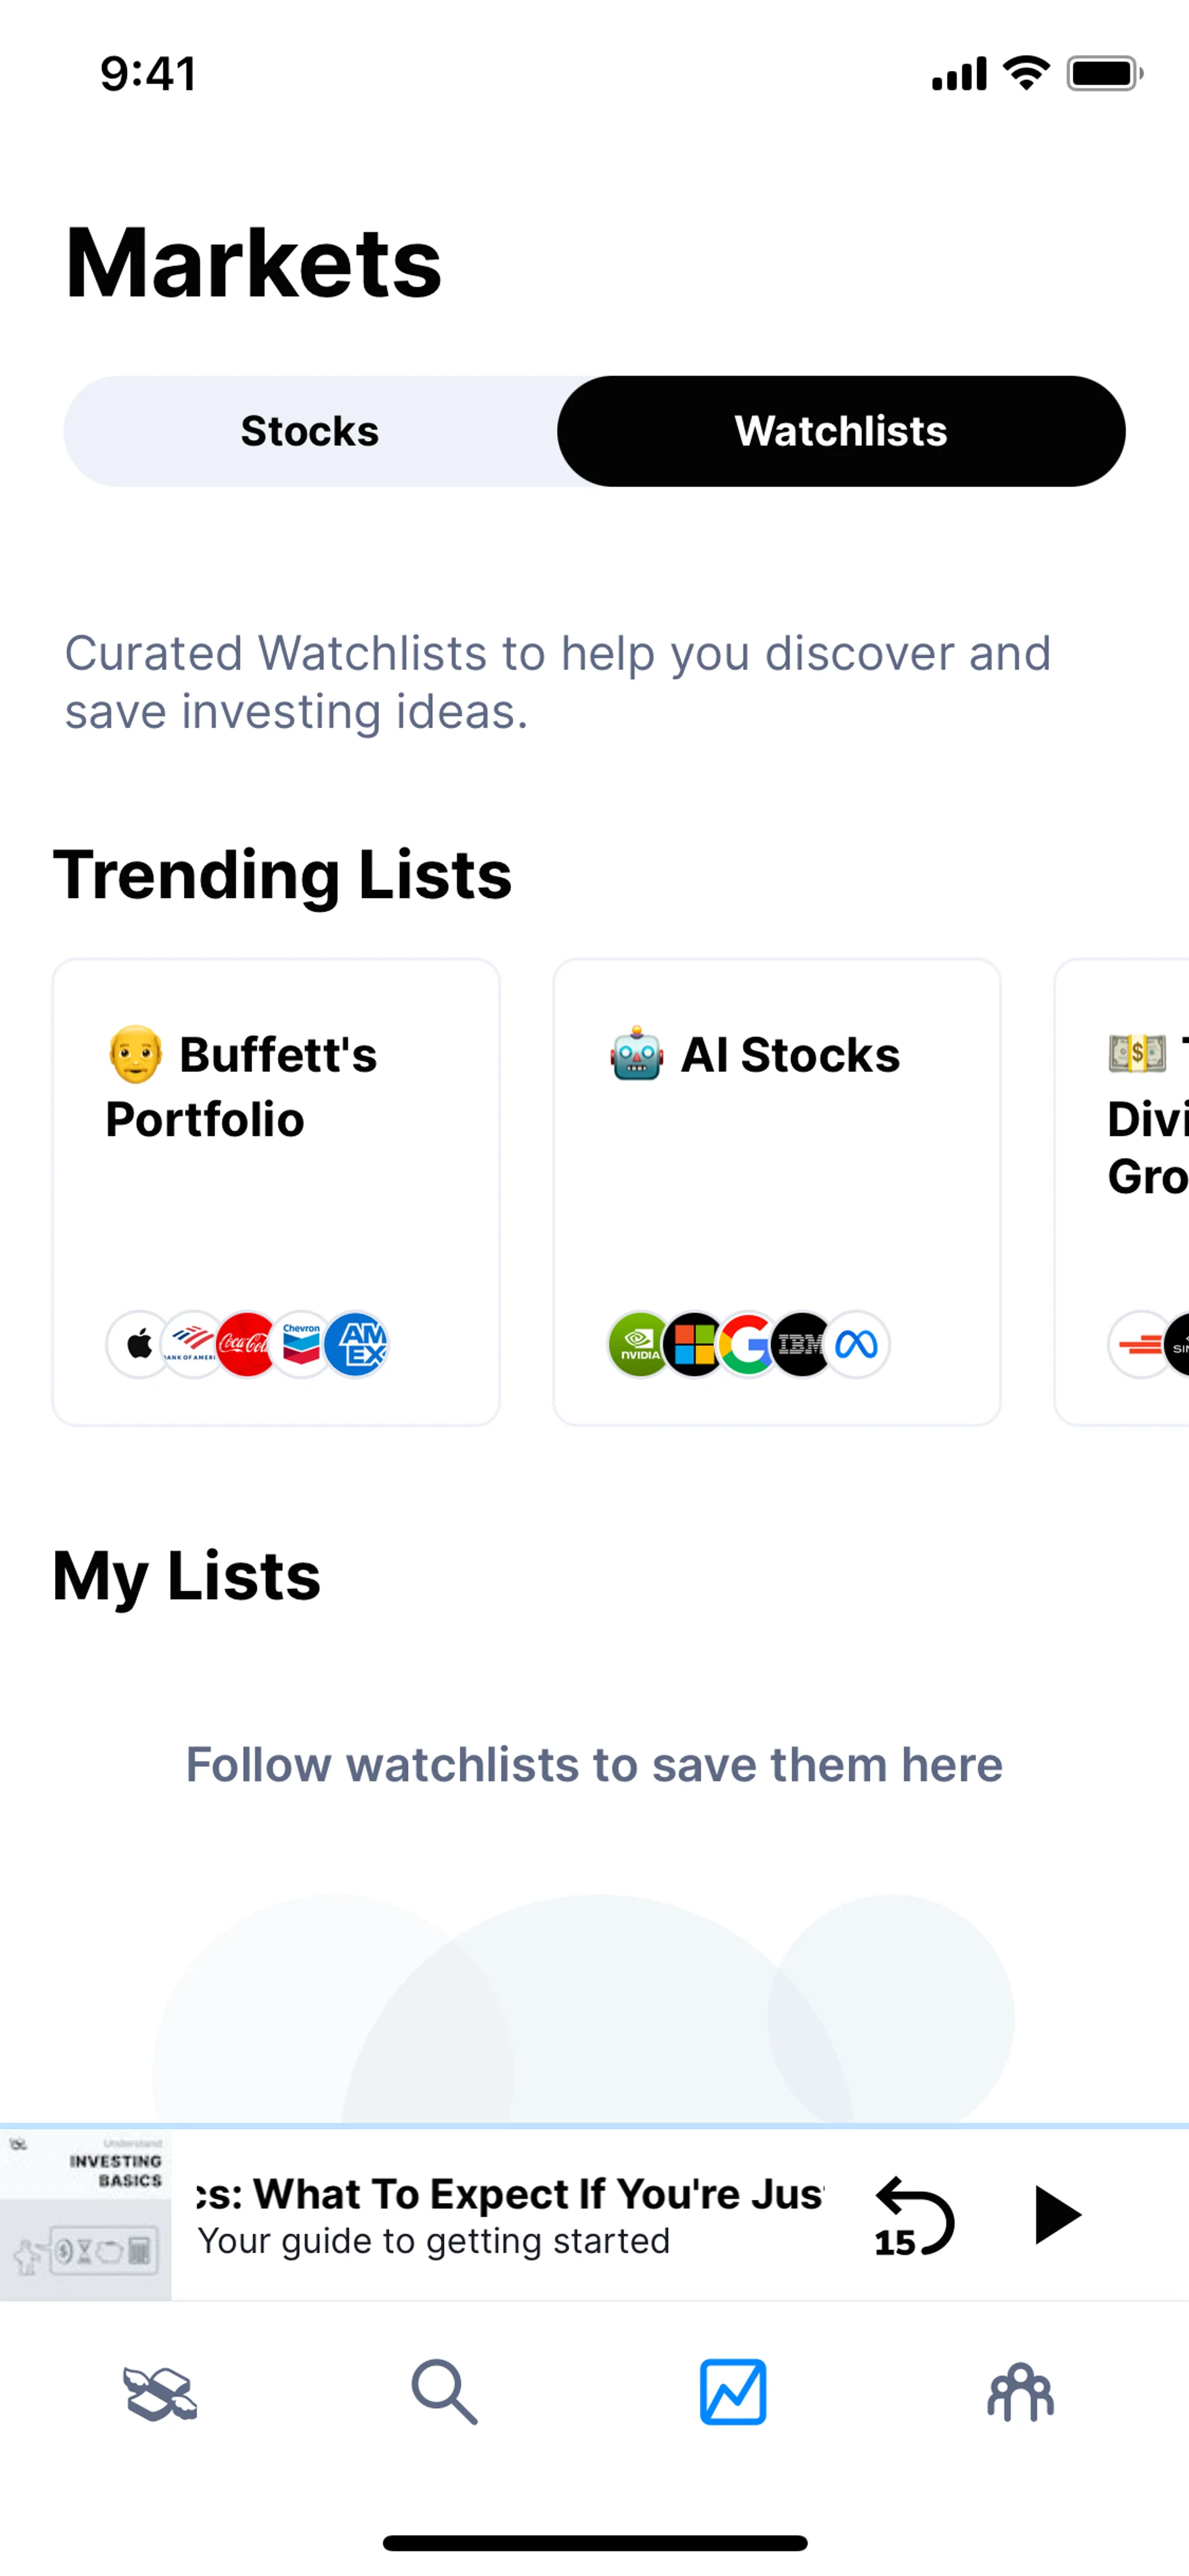This screenshot has width=1189, height=2576.
Task: Open the Investing Basics thumbnail
Action: [86, 2215]
